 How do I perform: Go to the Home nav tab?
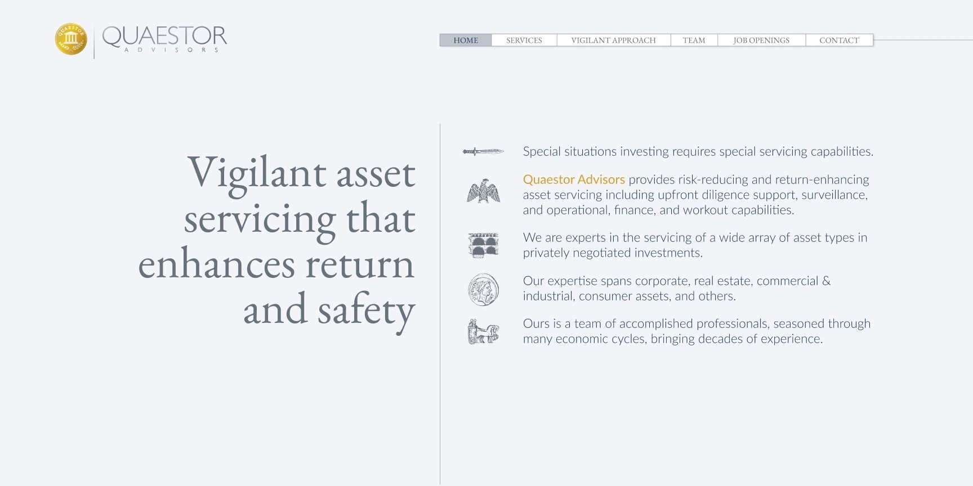466,40
